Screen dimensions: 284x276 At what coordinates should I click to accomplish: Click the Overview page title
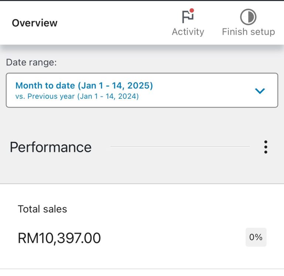point(35,23)
